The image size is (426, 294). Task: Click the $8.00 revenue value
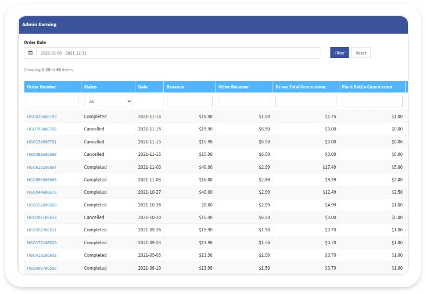[x=207, y=205]
